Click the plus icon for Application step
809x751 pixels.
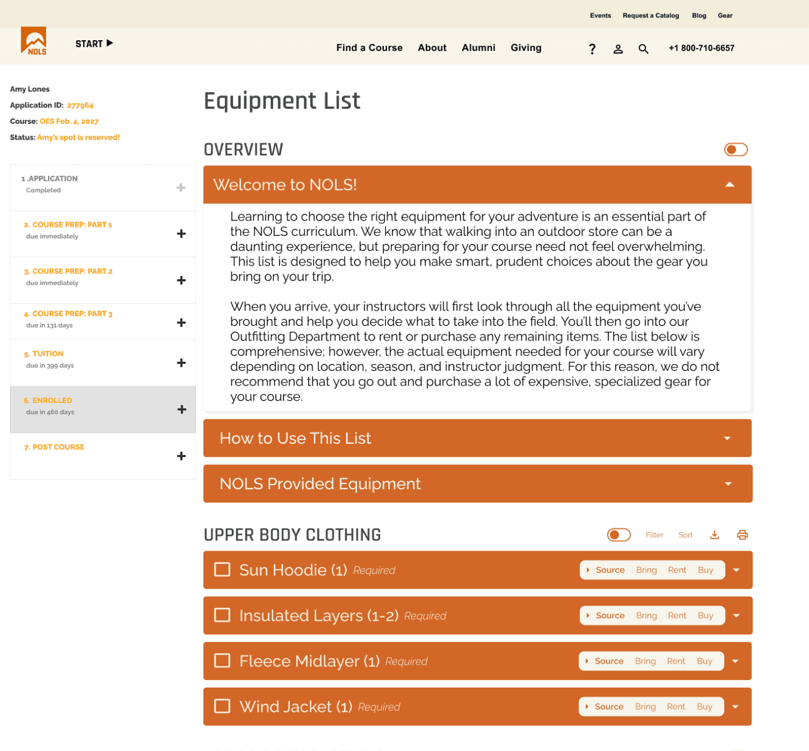[x=181, y=188]
